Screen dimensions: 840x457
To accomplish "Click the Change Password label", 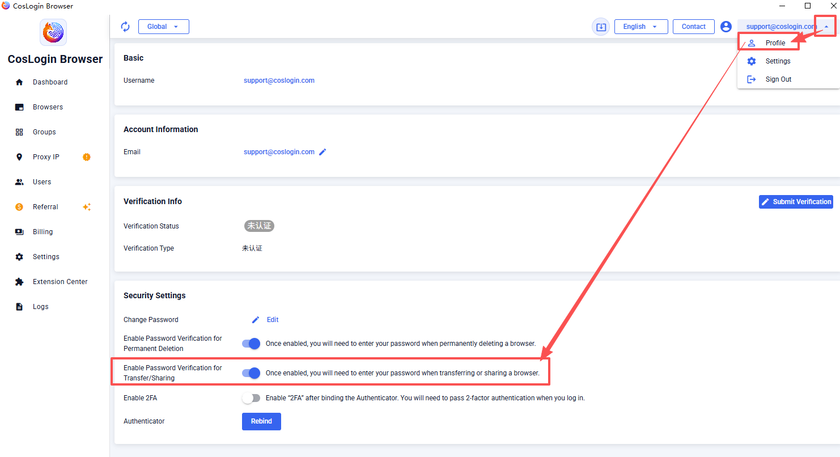I will (151, 320).
